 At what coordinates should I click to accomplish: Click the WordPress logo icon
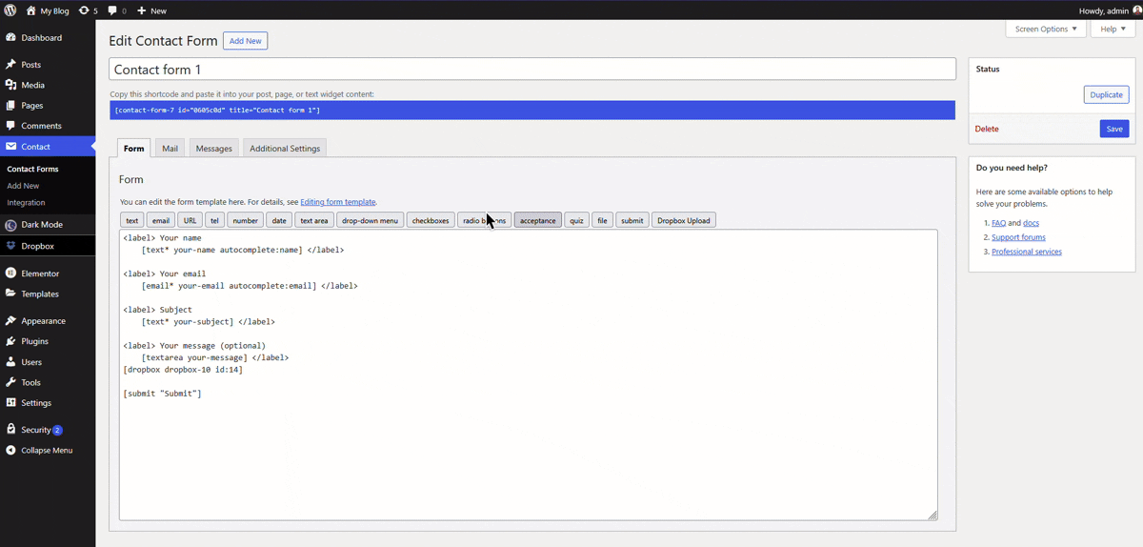(10, 10)
